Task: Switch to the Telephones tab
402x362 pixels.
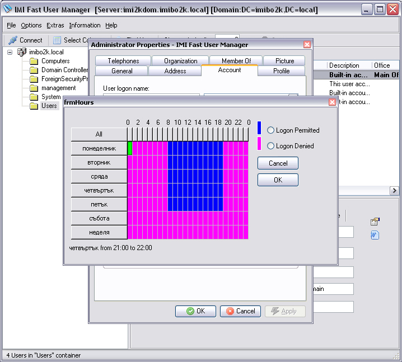Action: pyautogui.click(x=123, y=61)
